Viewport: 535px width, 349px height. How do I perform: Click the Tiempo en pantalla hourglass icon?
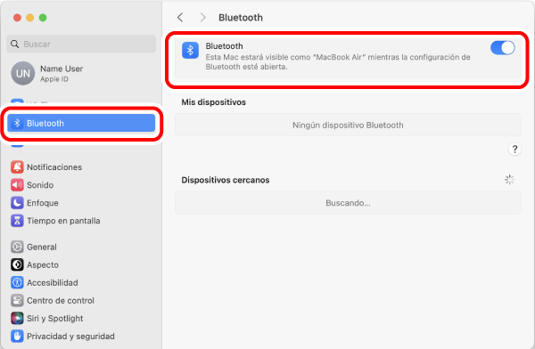17,221
